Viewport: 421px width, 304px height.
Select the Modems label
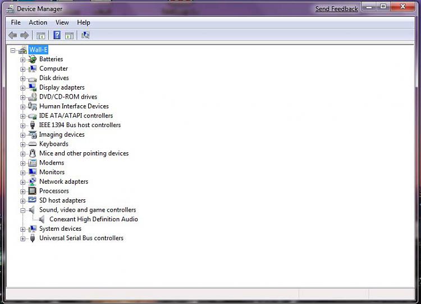[x=52, y=162]
